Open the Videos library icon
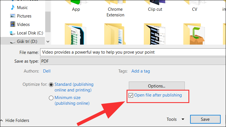 pos(13,25)
